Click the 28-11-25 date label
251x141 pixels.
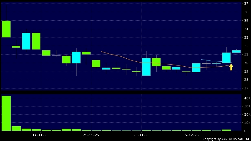141,135
